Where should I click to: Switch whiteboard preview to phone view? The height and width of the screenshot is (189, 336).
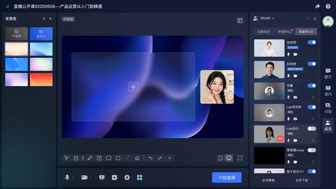220,158
